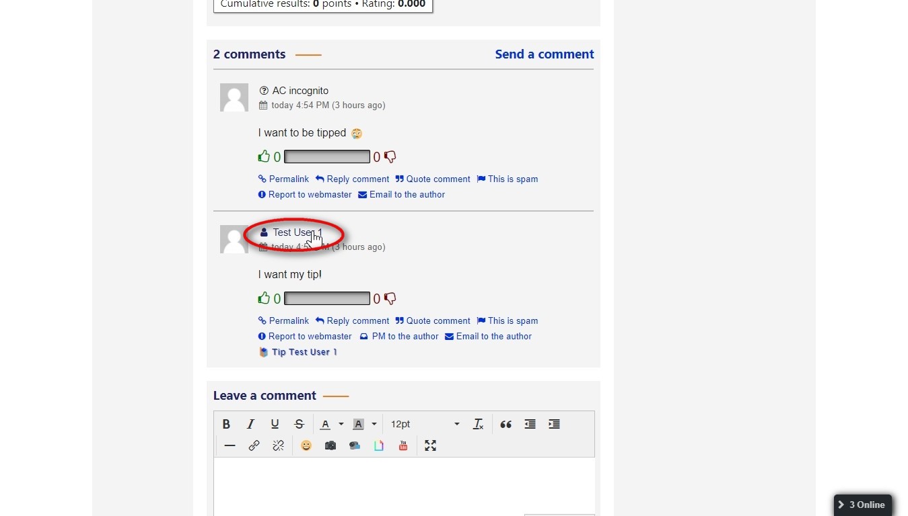This screenshot has width=908, height=516.
Task: Expand the text color dropdown arrow
Action: tap(341, 424)
